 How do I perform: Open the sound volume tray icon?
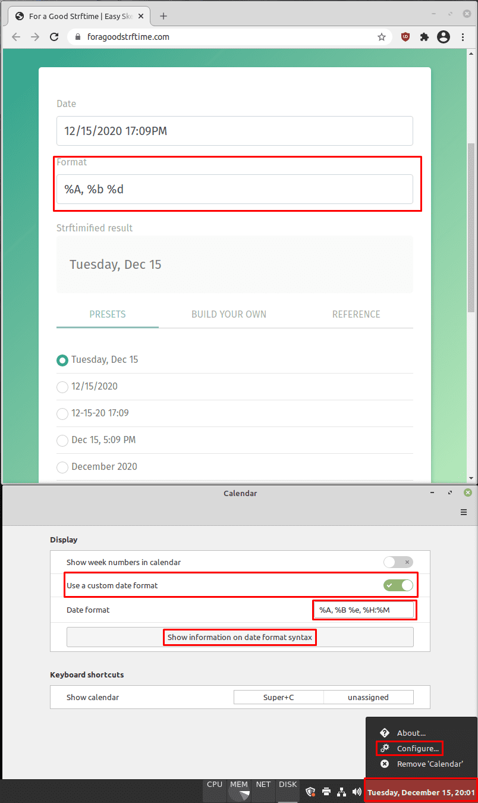(x=357, y=792)
